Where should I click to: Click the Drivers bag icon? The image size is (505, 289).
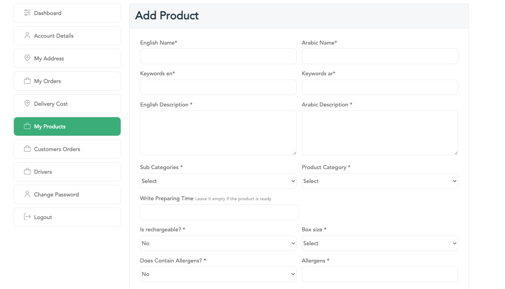click(x=27, y=171)
